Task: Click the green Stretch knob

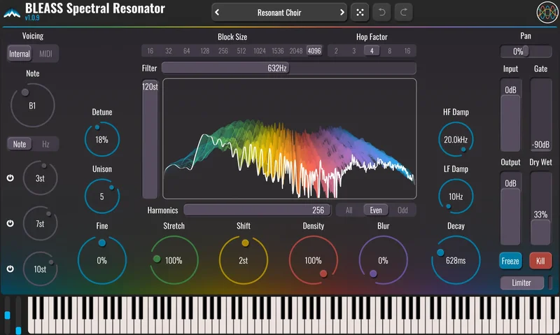Action: pyautogui.click(x=174, y=260)
